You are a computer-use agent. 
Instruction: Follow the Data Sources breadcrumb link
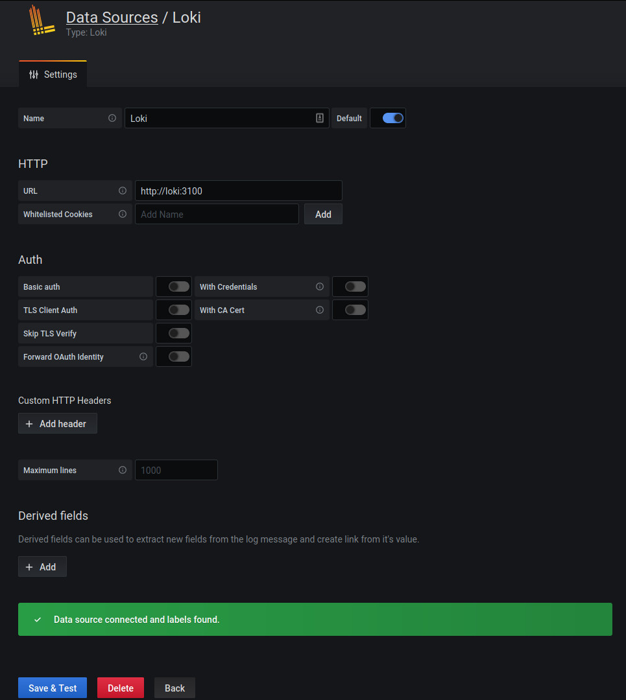coord(112,17)
